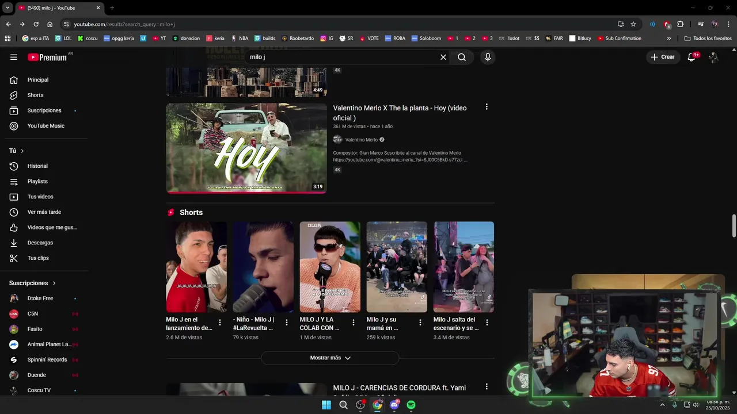This screenshot has height=414, width=737.
Task: Open options for CARENCIAS DE CORDURA video
Action: [487, 387]
